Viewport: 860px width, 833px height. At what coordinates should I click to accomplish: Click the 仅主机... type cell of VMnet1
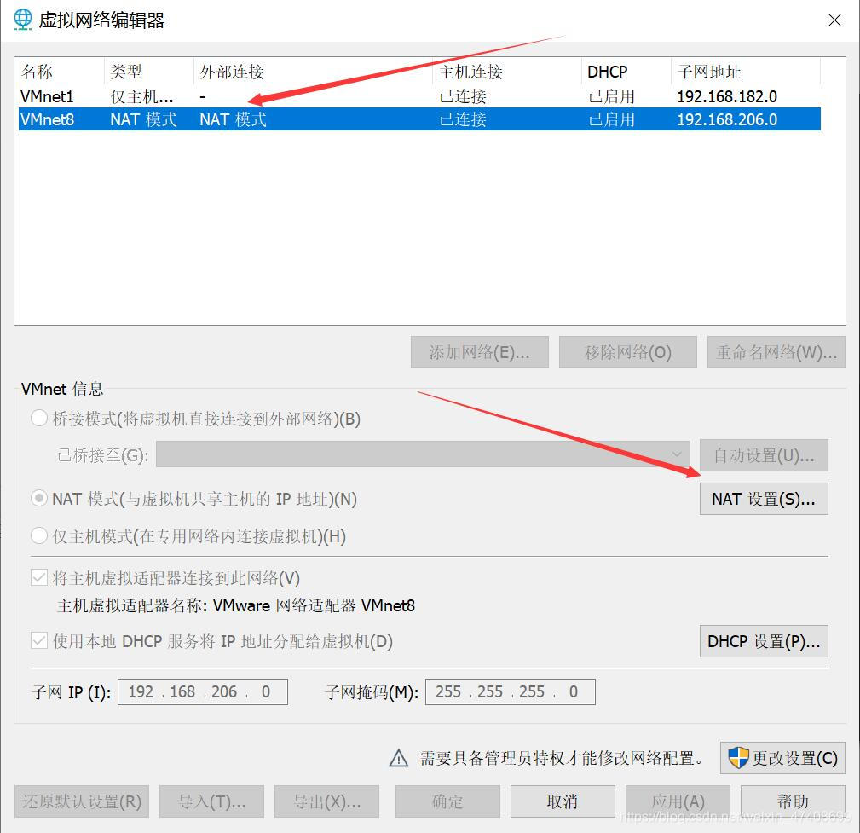pos(141,96)
